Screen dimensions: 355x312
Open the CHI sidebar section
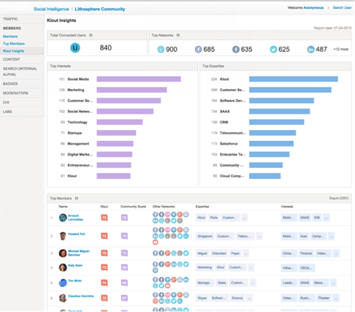(x=22, y=102)
